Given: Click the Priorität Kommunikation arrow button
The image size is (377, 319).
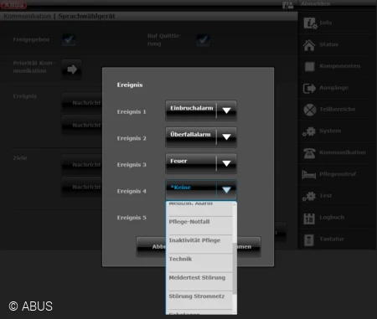Looking at the screenshot, I should pyautogui.click(x=72, y=69).
